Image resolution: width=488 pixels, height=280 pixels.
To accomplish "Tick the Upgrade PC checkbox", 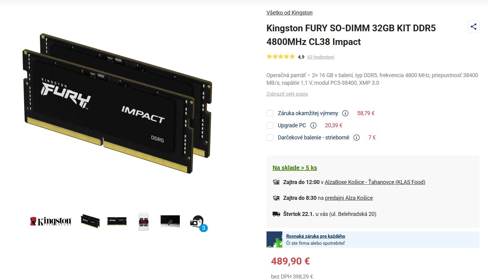I will pyautogui.click(x=270, y=125).
